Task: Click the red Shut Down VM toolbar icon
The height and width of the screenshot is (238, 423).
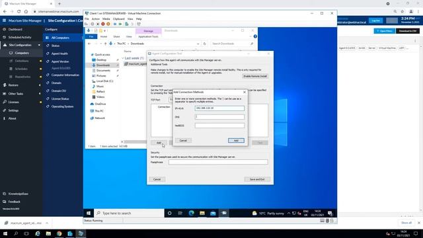Action: pos(103,24)
